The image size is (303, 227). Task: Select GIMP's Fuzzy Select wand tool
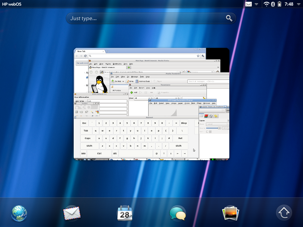(x=92, y=112)
